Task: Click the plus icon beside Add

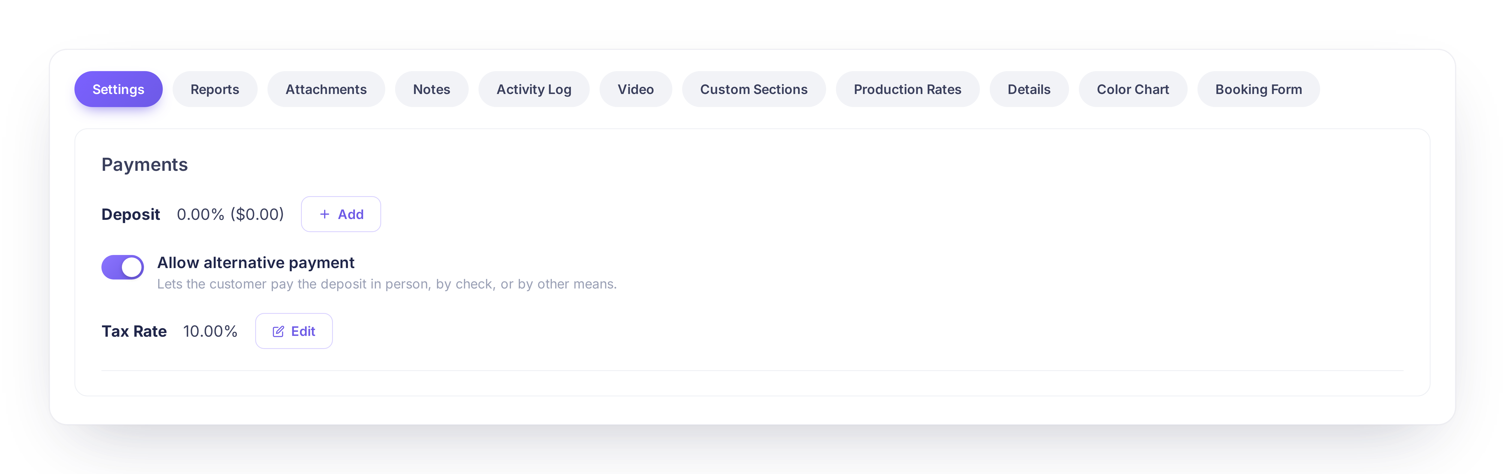Action: [x=325, y=214]
